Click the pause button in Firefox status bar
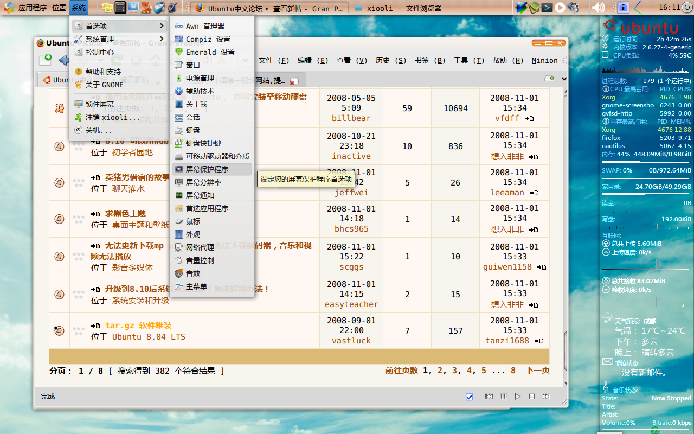The width and height of the screenshot is (694, 434). [504, 397]
